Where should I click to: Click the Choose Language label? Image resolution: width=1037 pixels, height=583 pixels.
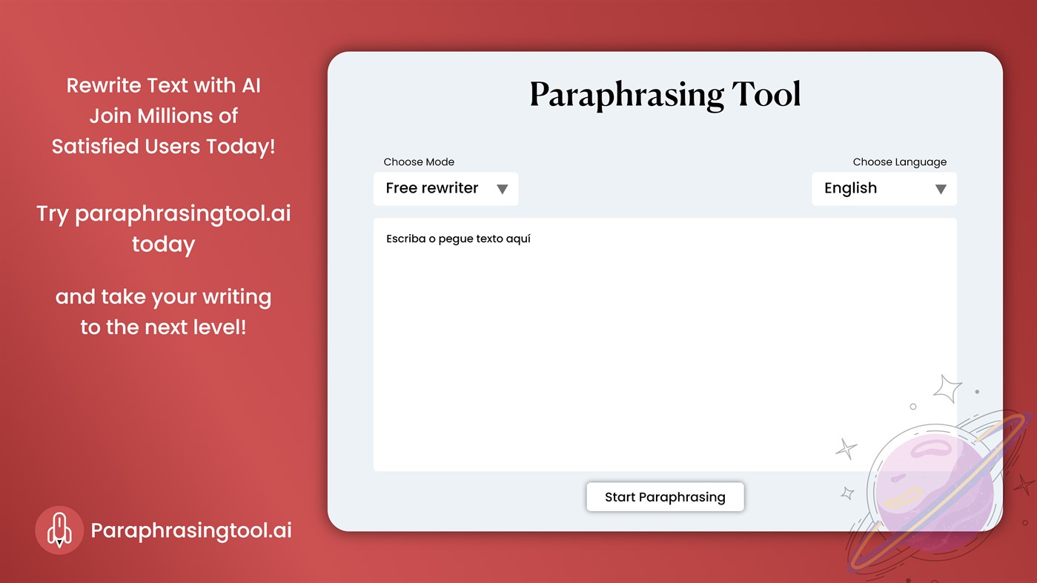click(x=899, y=161)
